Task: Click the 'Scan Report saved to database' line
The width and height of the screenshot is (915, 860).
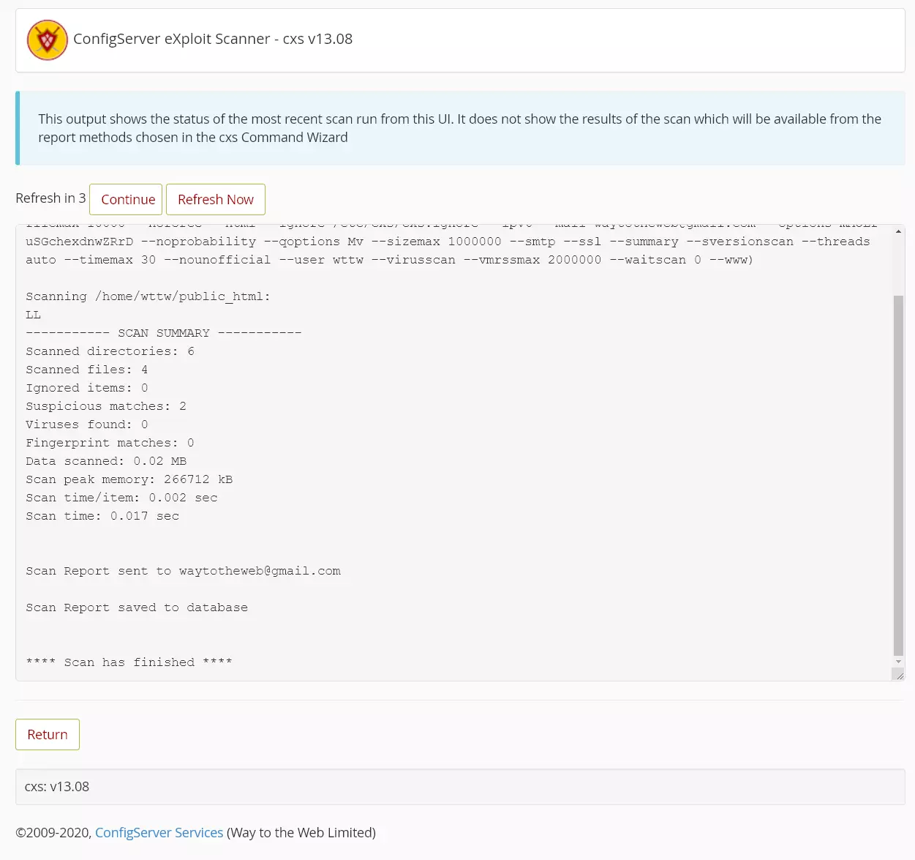Action: click(x=137, y=607)
